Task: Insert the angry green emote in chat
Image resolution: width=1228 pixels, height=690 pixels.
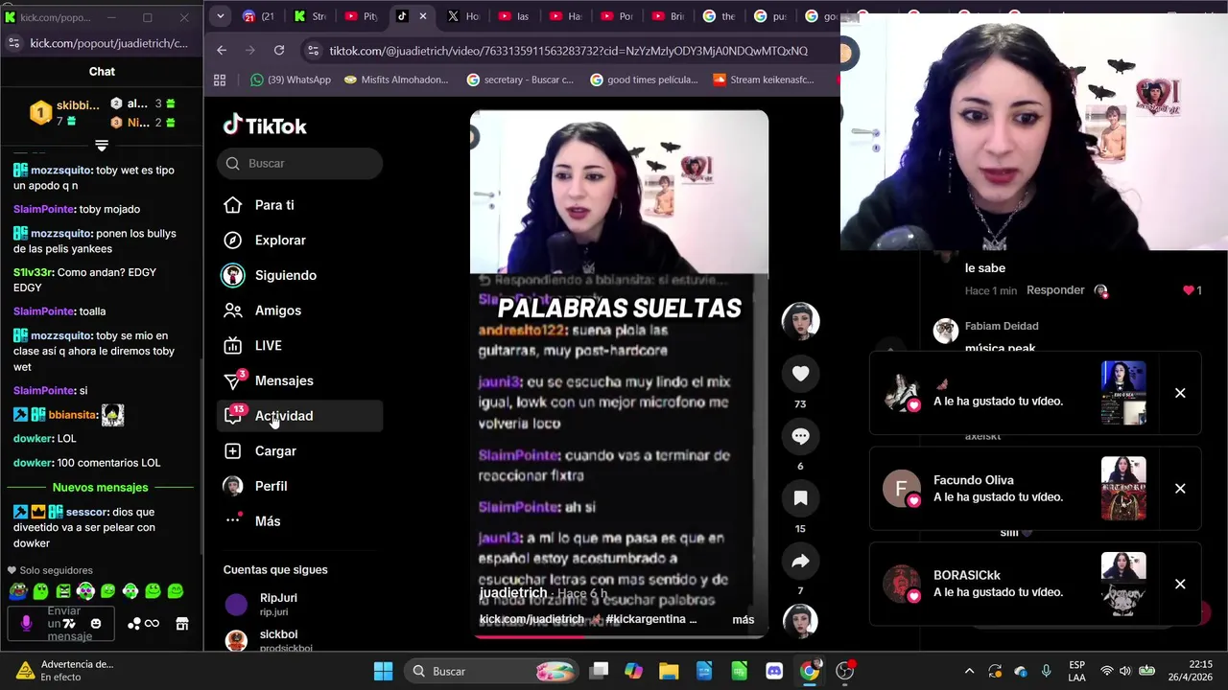Action: [x=63, y=591]
